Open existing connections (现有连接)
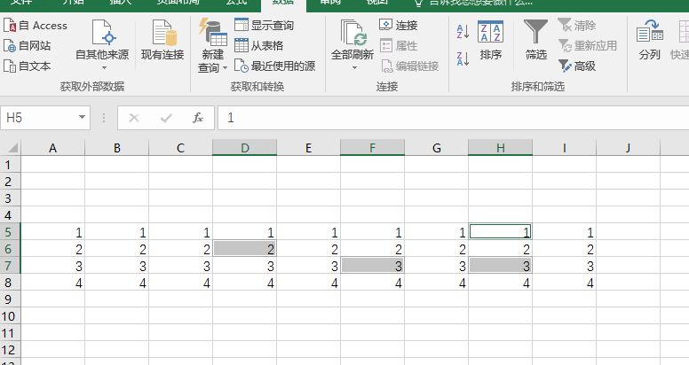The width and height of the screenshot is (689, 365). [162, 41]
